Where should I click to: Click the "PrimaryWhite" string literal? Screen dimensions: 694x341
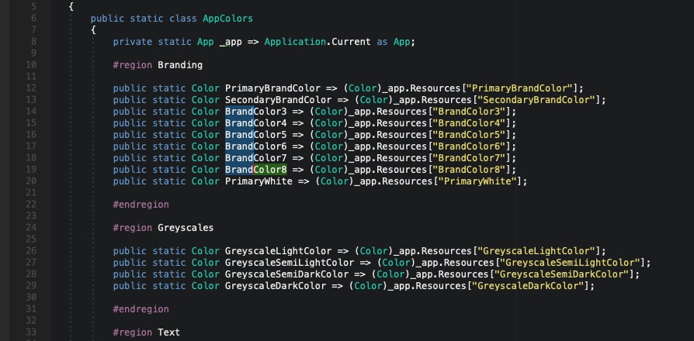(477, 181)
